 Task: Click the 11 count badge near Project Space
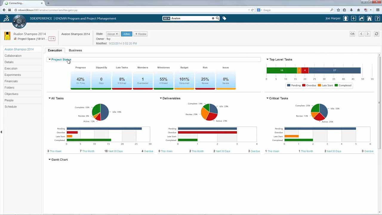pos(52,39)
